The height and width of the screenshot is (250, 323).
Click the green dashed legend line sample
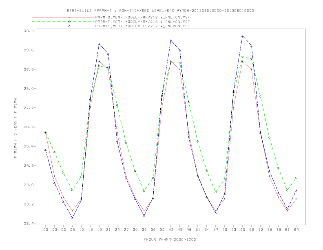click(63, 22)
